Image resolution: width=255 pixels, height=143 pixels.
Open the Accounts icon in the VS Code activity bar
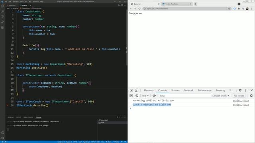click(3, 133)
